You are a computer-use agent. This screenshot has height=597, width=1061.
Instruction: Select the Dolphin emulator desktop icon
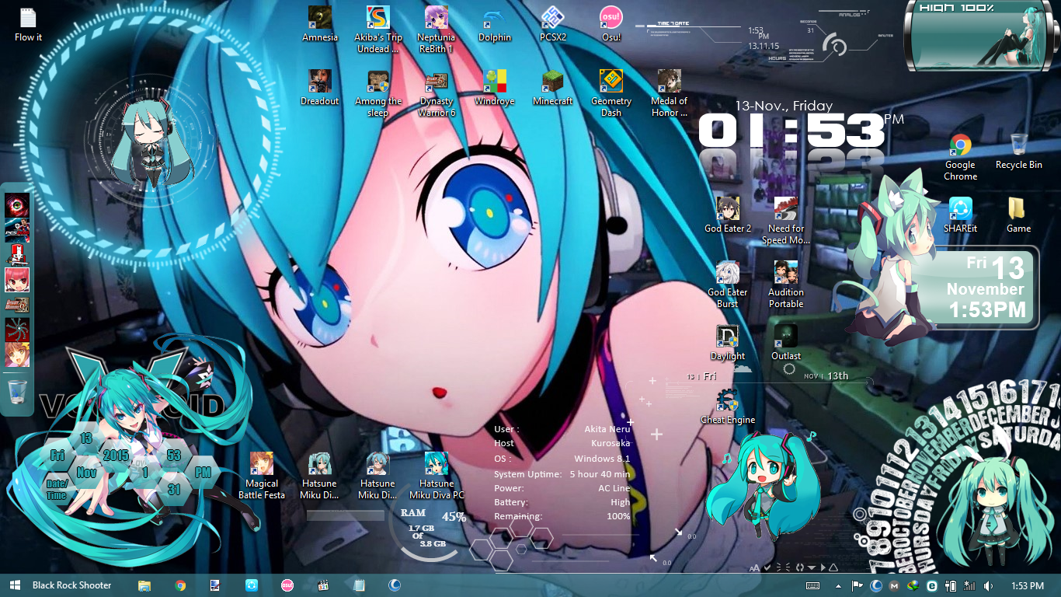(495, 24)
